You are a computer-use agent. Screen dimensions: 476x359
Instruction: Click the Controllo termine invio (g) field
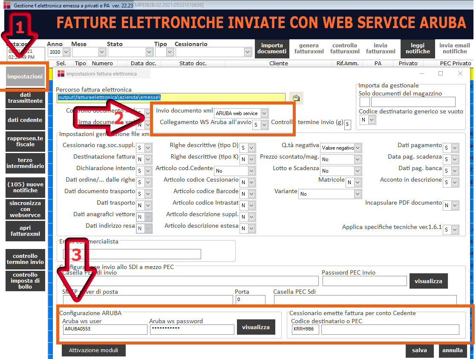[x=348, y=124]
